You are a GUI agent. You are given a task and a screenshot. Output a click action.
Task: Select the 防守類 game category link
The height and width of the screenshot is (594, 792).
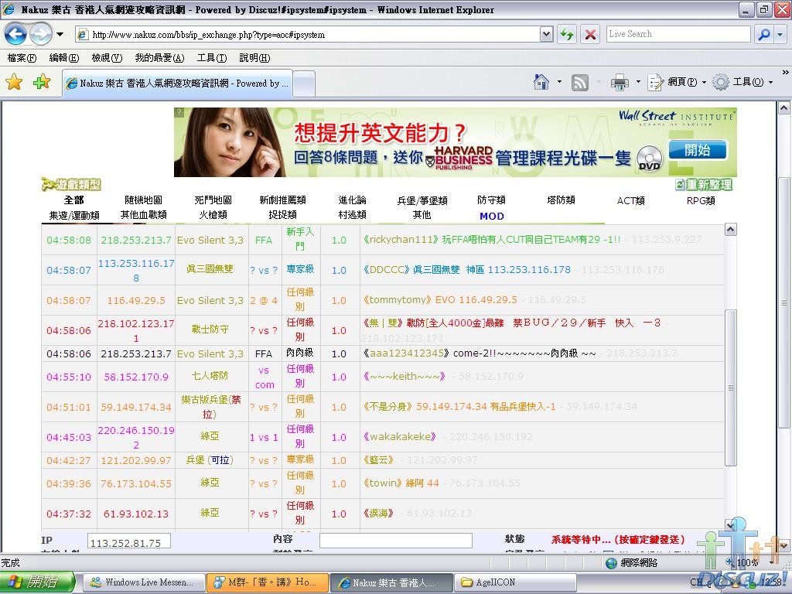tap(491, 200)
